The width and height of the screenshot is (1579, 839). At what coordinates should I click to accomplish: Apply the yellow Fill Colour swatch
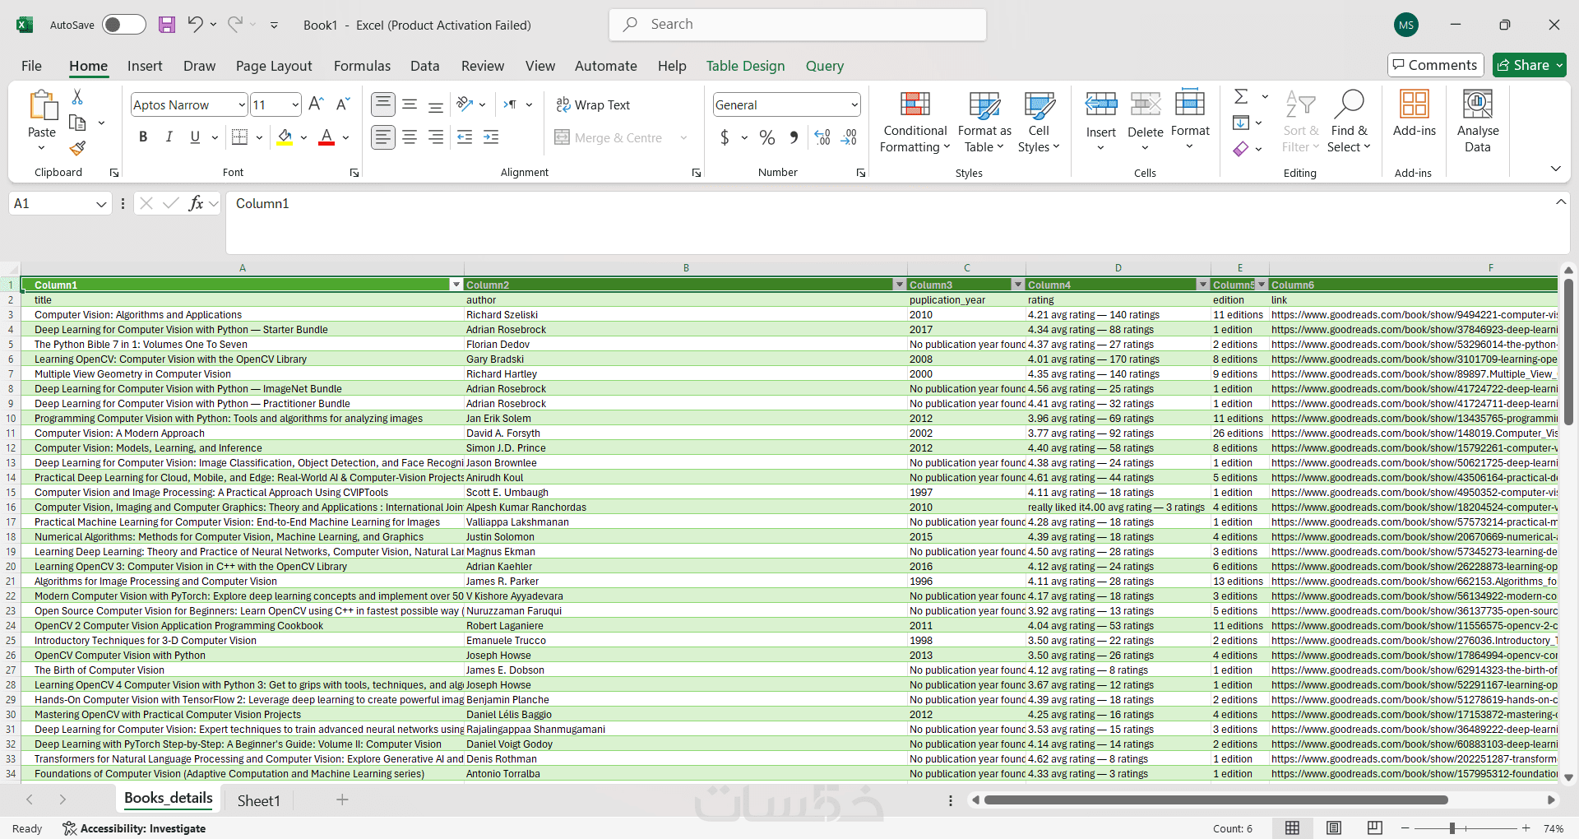285,137
